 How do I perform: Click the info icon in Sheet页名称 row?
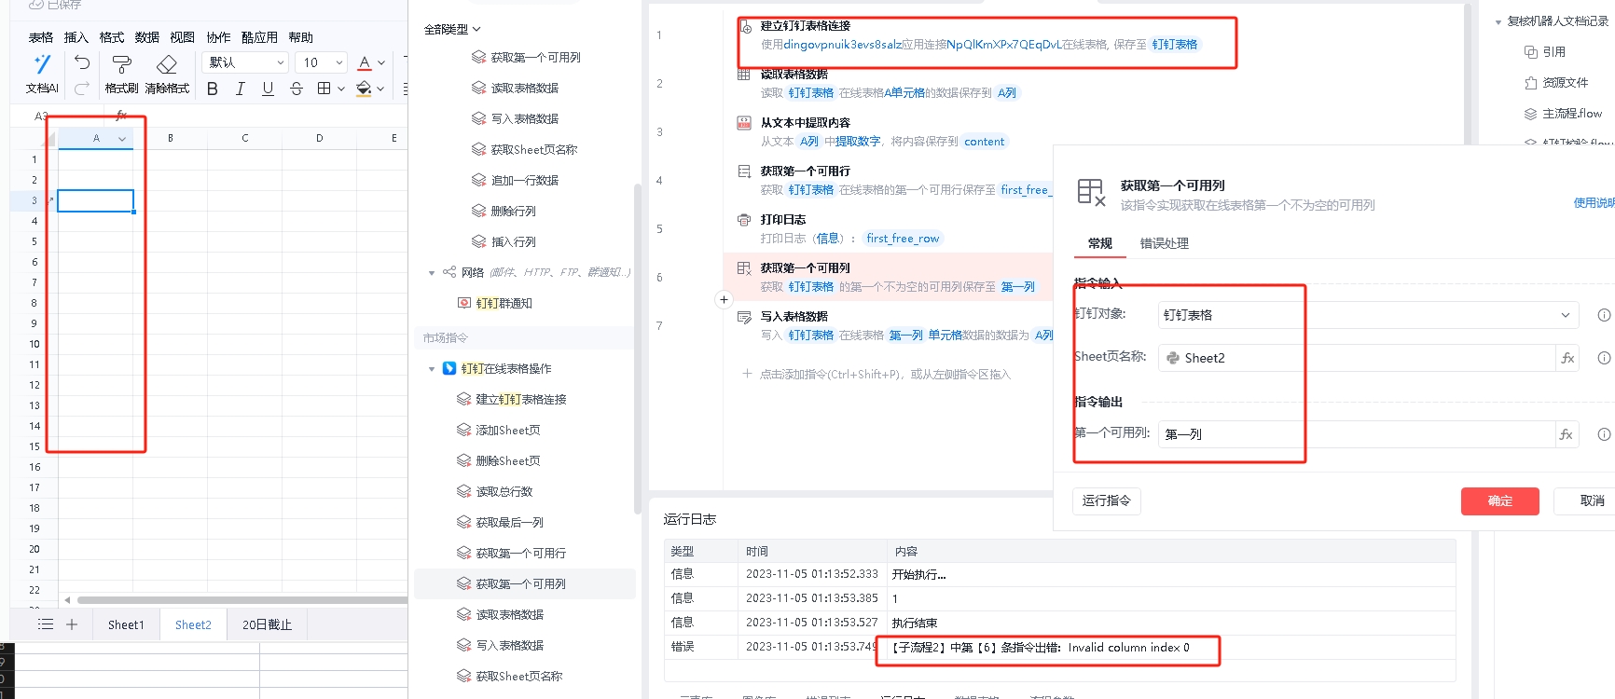(x=1604, y=358)
